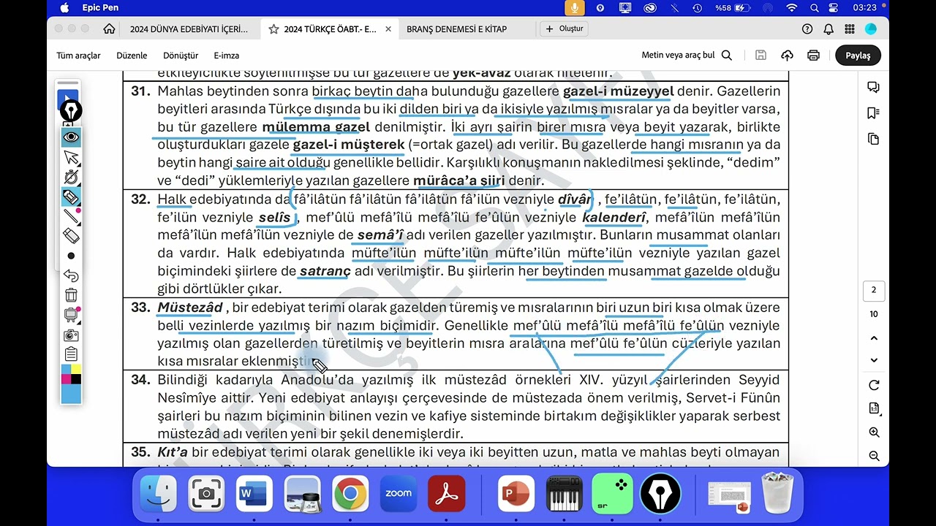Open the Apple menu
The width and height of the screenshot is (936, 526).
pos(64,8)
